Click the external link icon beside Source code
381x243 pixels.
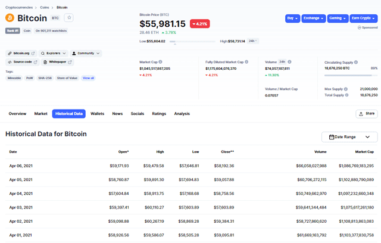coord(36,62)
